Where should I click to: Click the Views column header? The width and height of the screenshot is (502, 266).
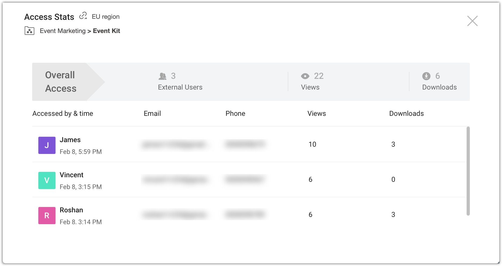coord(316,113)
